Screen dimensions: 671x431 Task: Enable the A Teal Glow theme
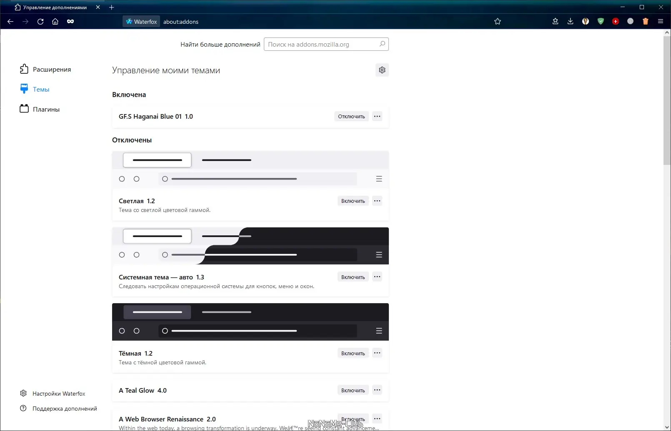[x=353, y=391]
